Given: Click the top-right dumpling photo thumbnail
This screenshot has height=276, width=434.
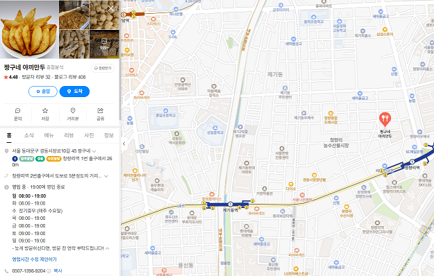Looking at the screenshot, I should 104,15.
